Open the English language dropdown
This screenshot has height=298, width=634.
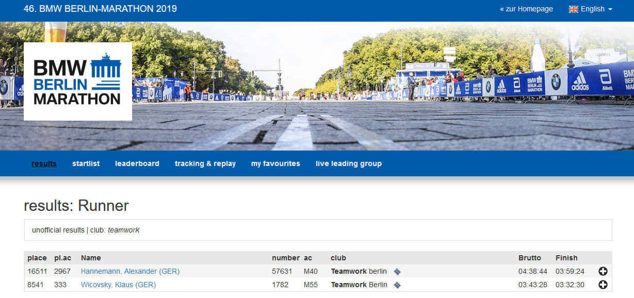[x=591, y=9]
